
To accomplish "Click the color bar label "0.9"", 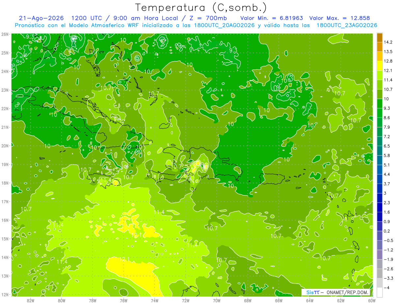I will coord(387,222).
